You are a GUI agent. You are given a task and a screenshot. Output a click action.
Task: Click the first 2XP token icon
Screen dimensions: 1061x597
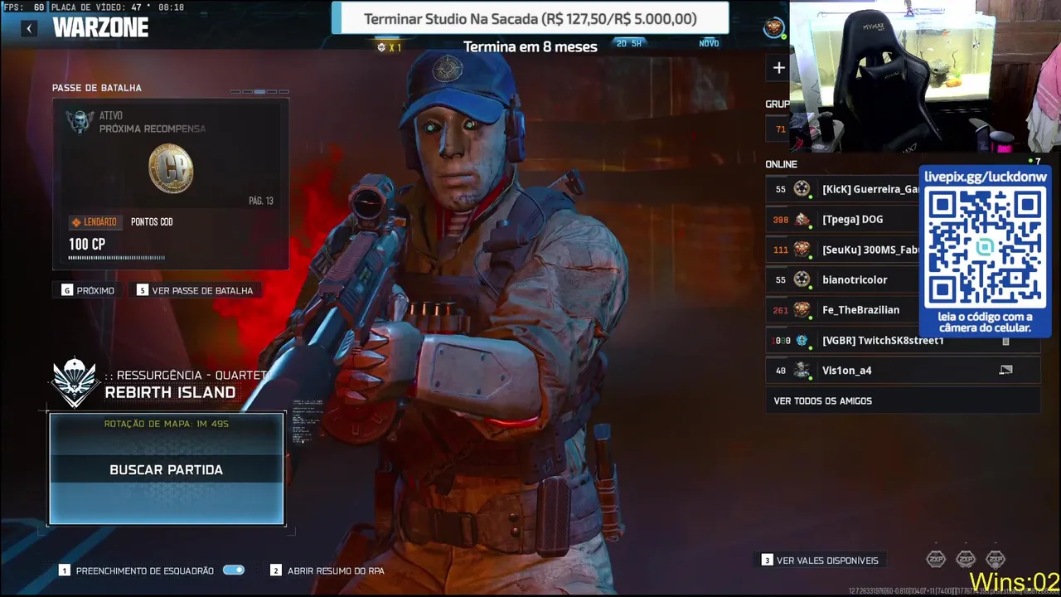pyautogui.click(x=935, y=559)
